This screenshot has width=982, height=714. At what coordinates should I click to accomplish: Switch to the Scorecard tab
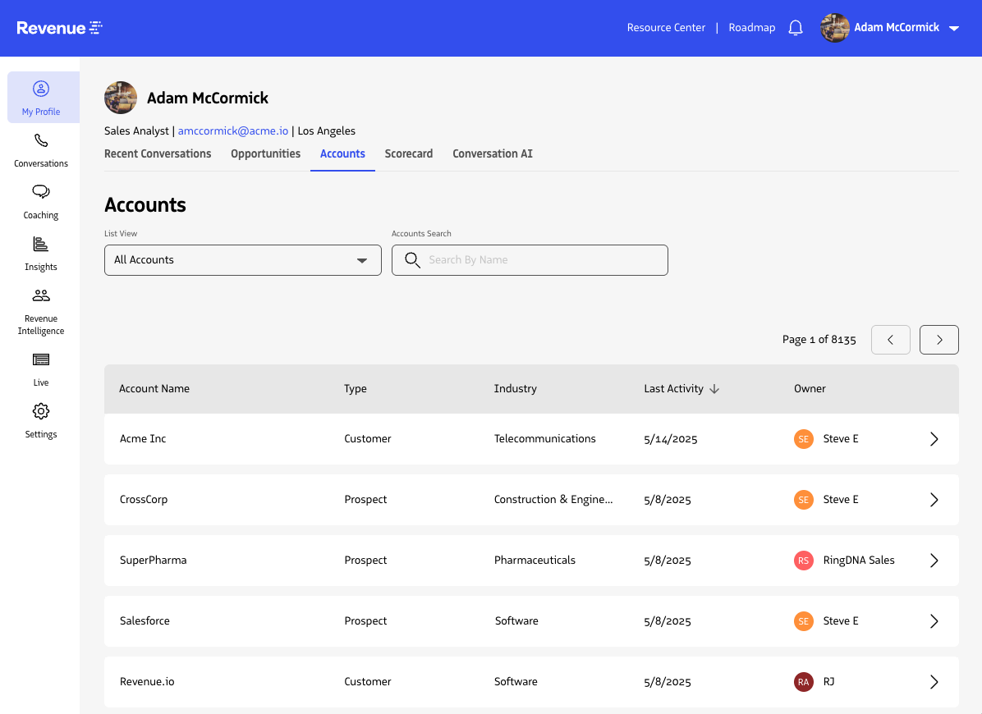408,153
